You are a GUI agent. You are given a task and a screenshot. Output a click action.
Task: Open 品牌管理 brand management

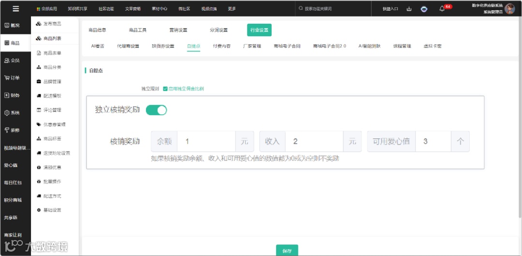click(x=49, y=82)
